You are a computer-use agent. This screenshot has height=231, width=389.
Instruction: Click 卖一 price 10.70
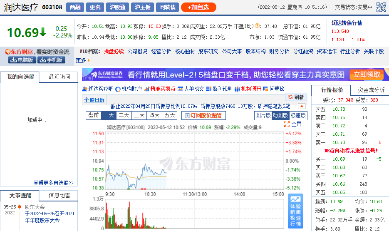(x=339, y=142)
